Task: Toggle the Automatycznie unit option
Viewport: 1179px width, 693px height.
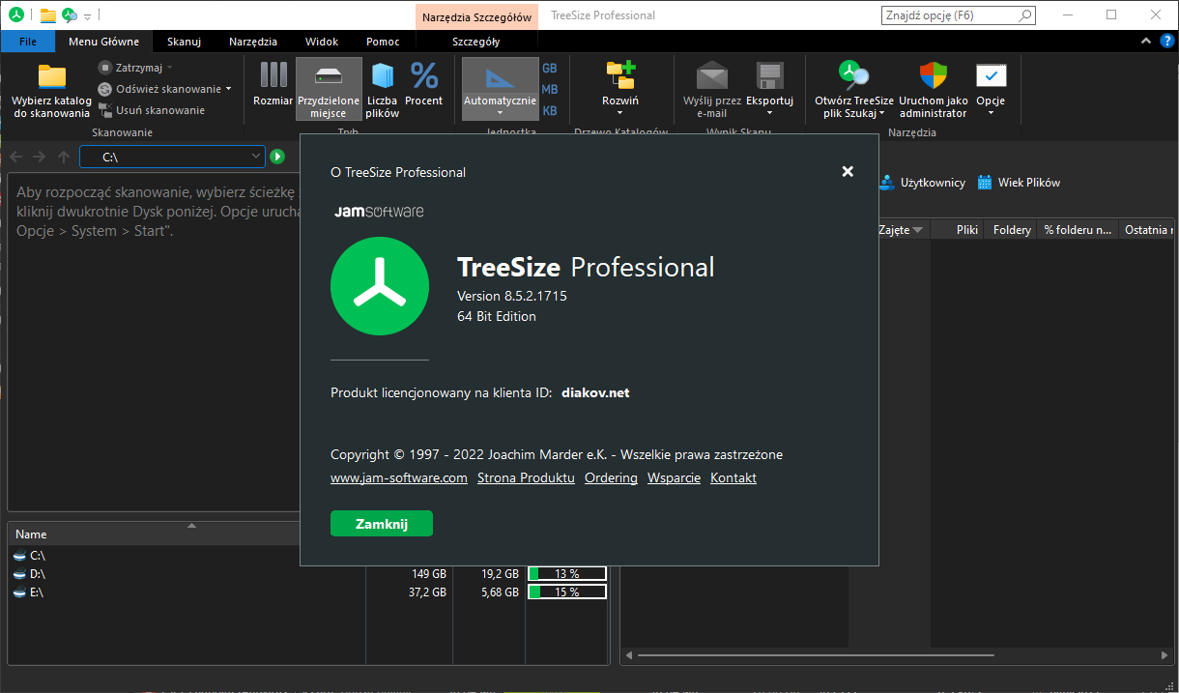Action: click(x=500, y=88)
